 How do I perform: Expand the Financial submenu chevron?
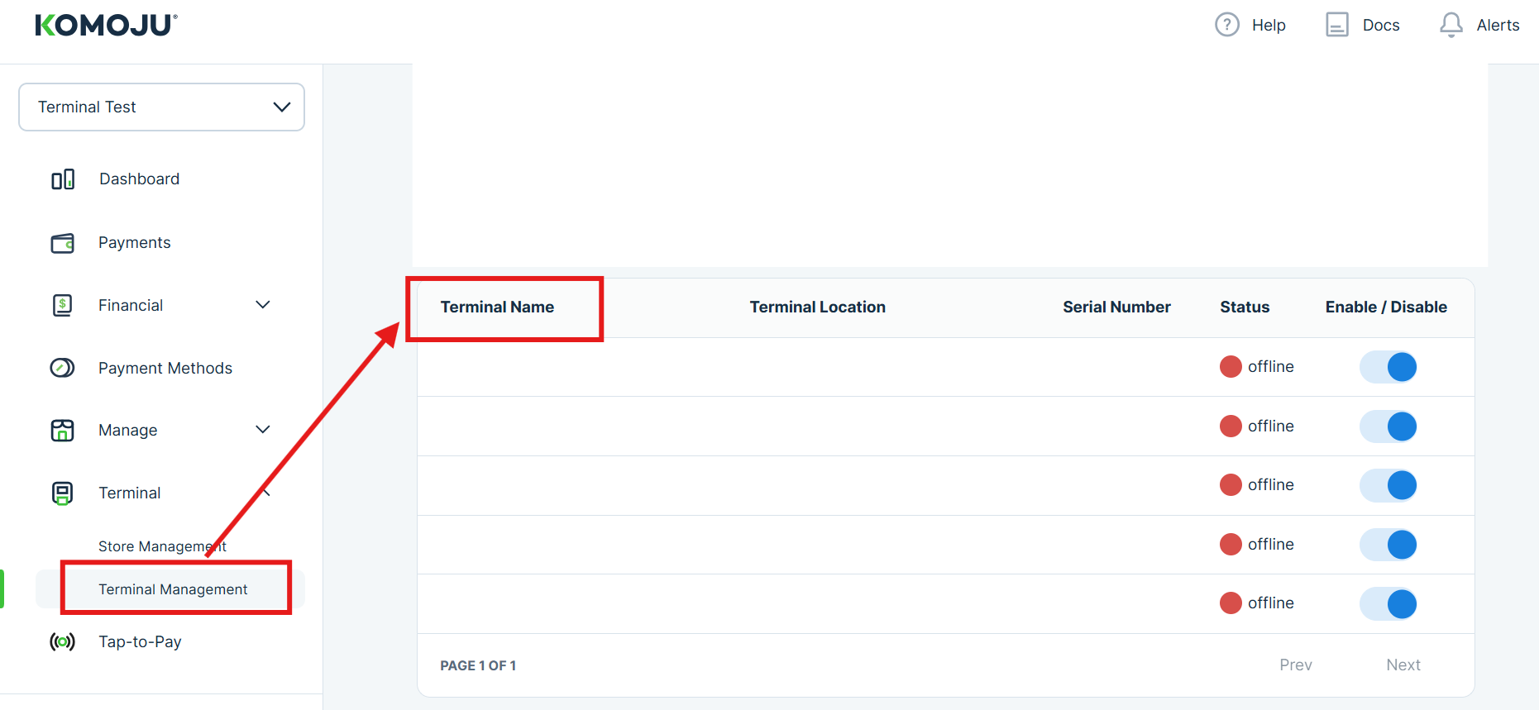[x=263, y=305]
